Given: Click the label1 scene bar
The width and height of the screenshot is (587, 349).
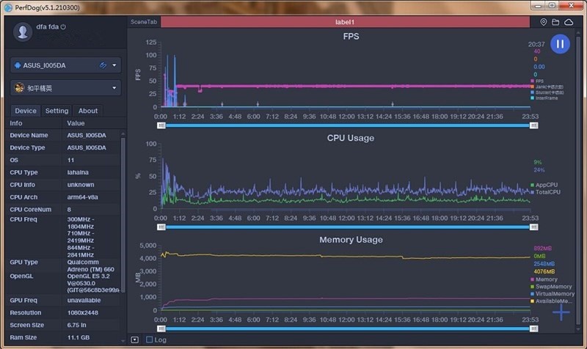Looking at the screenshot, I should (345, 22).
